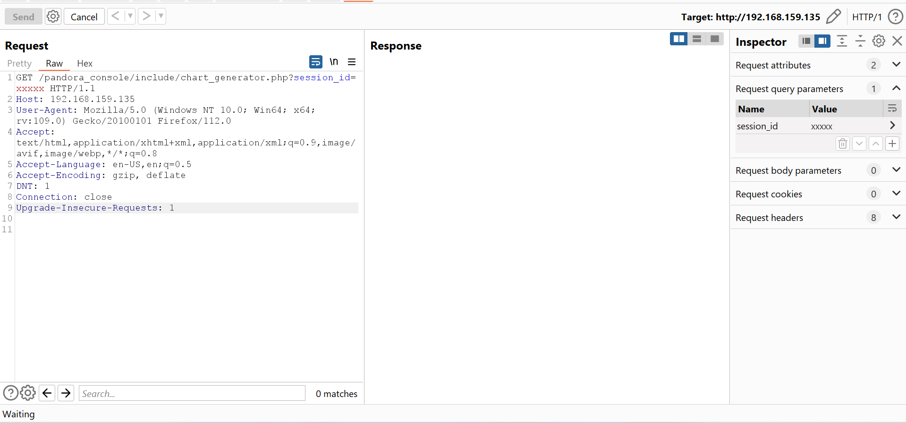Focus the request Search field
The image size is (906, 423).
192,393
